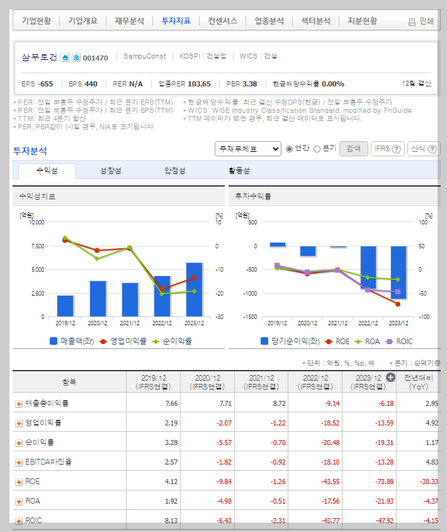447x532 pixels.
Task: Click the 현금배당수익률 0.00% value
Action: 333,84
